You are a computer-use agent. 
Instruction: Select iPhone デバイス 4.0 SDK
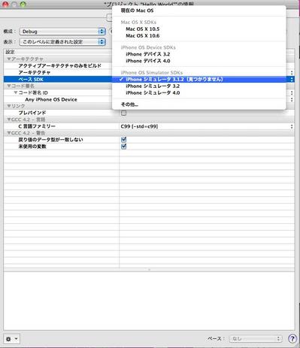199,61
